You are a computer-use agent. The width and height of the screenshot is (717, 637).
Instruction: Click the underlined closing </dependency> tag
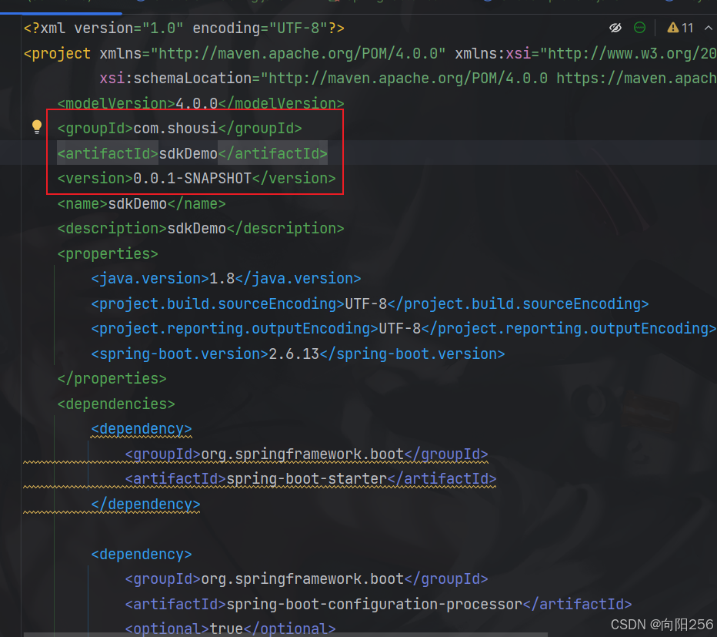[145, 505]
